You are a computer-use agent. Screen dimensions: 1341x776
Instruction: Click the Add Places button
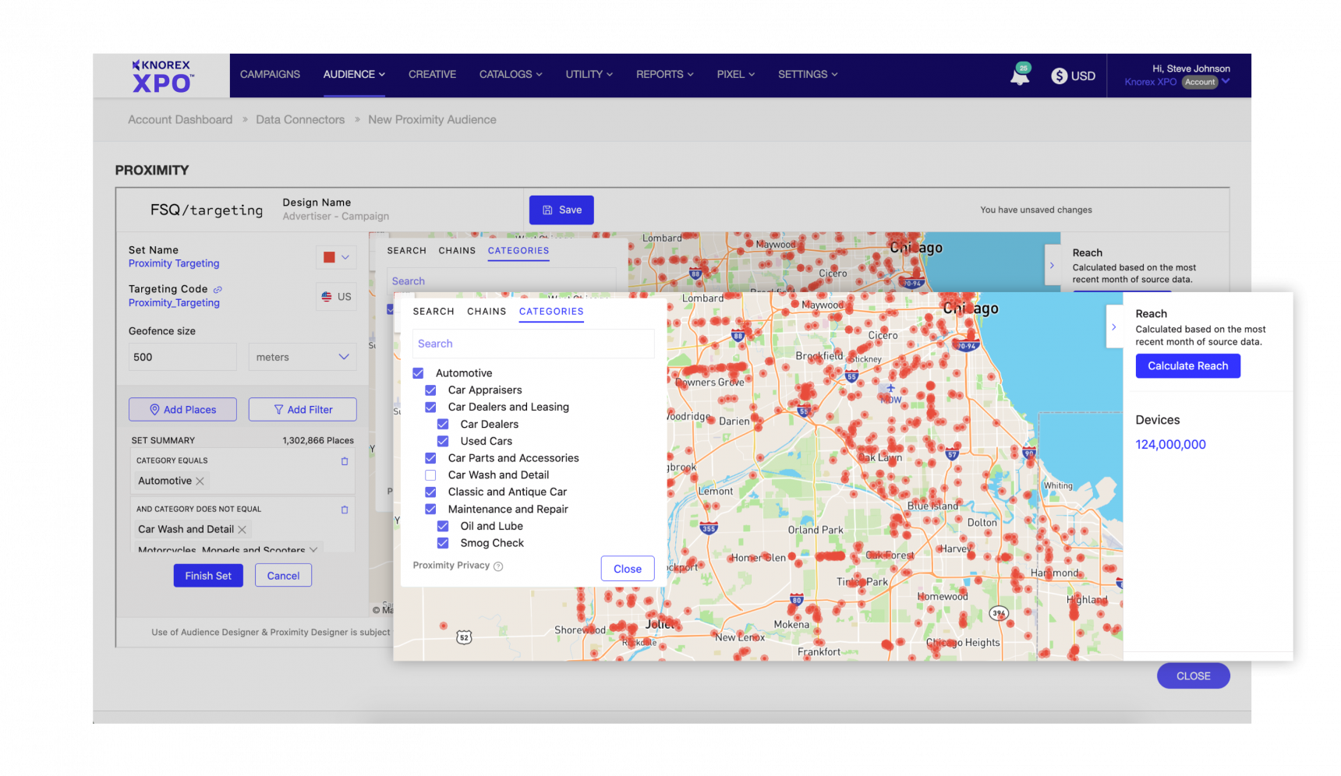point(182,410)
